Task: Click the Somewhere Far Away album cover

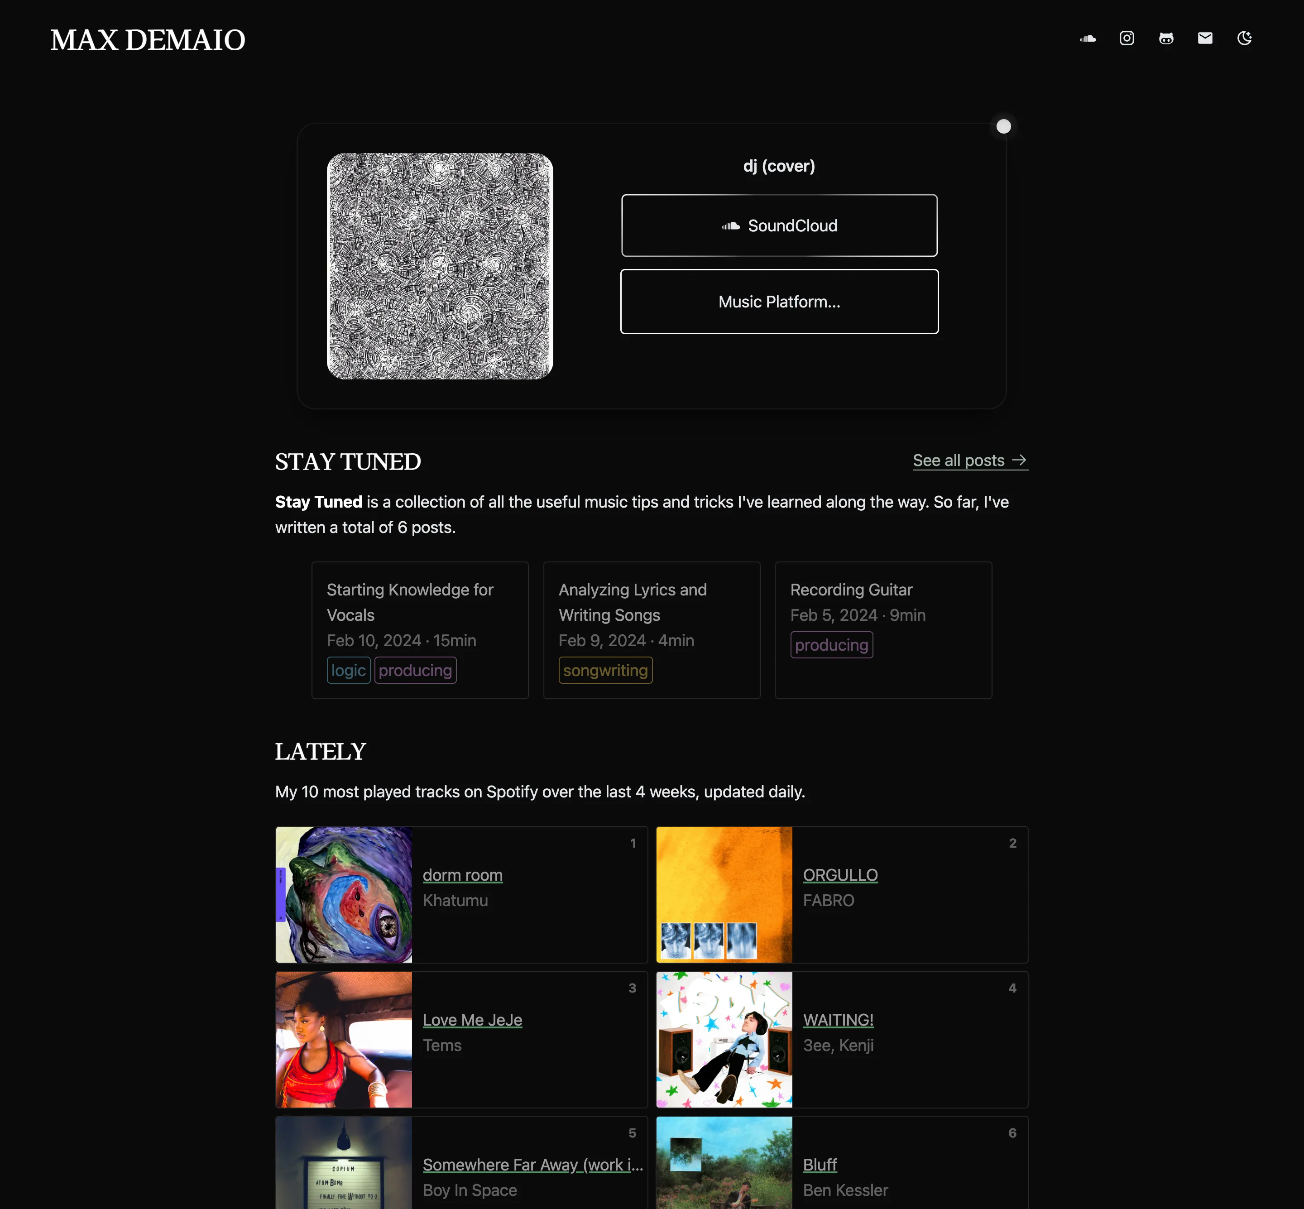Action: [x=344, y=1162]
